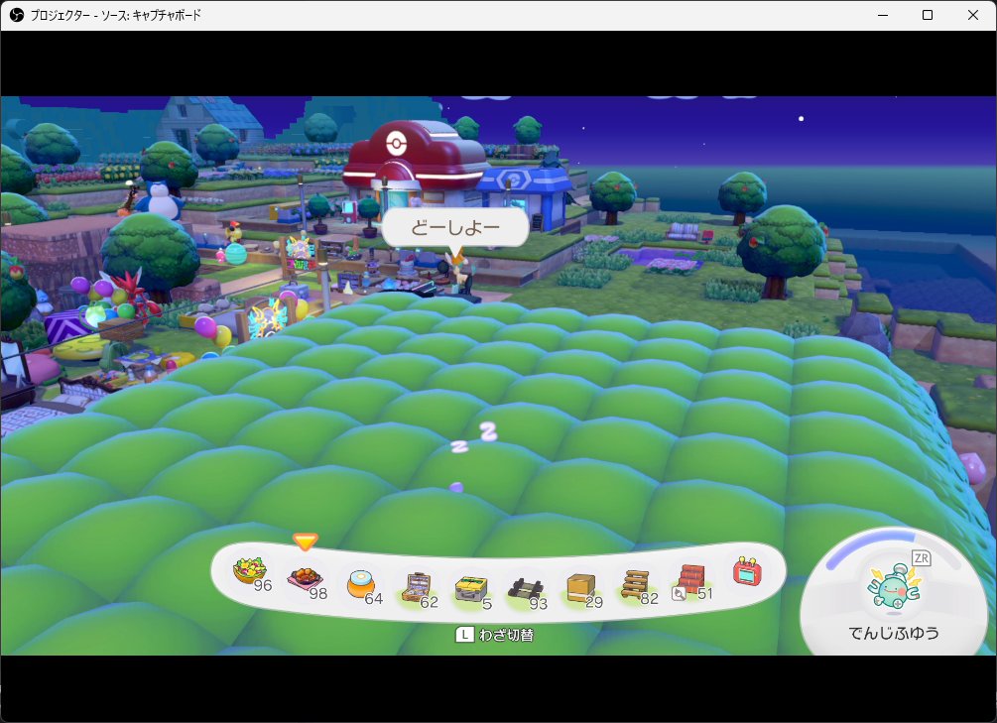The height and width of the screenshot is (723, 997).
Task: Click the どーしよー speech bubble
Action: pyautogui.click(x=454, y=227)
